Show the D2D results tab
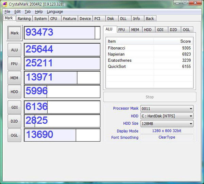The height and width of the screenshot is (184, 204). coord(174,30)
